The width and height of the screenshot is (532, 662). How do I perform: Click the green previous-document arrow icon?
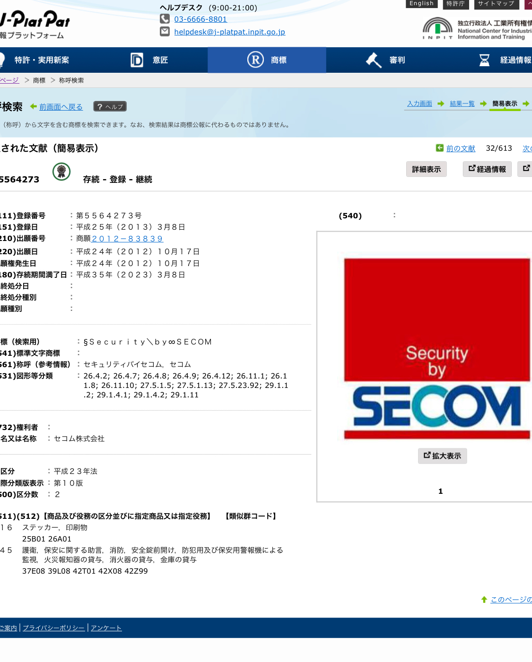click(x=440, y=148)
